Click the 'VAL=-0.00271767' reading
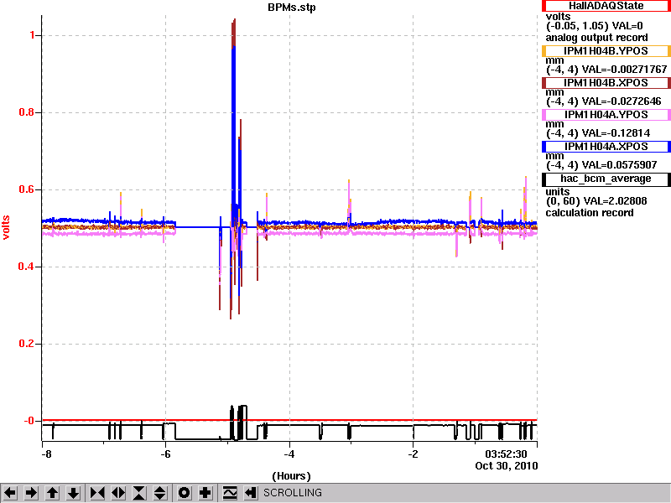Screen dimensions: 671x503 point(624,70)
